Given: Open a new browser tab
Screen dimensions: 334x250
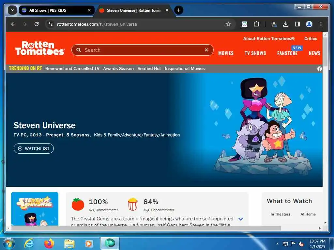Looking at the screenshot, I should [178, 10].
